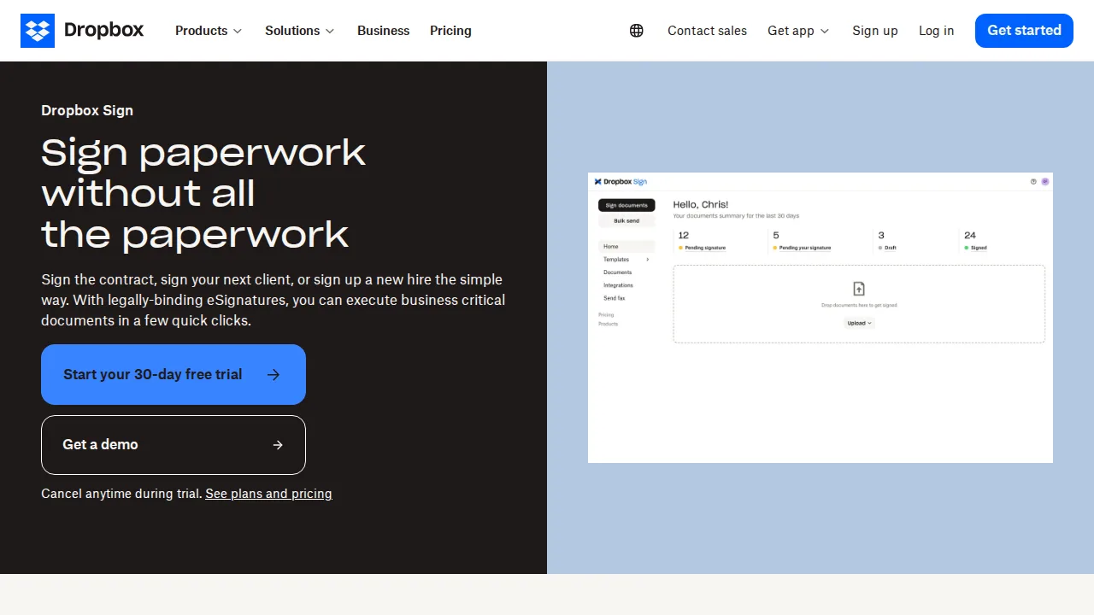The width and height of the screenshot is (1094, 615).
Task: Go to the Business page
Action: click(x=383, y=31)
